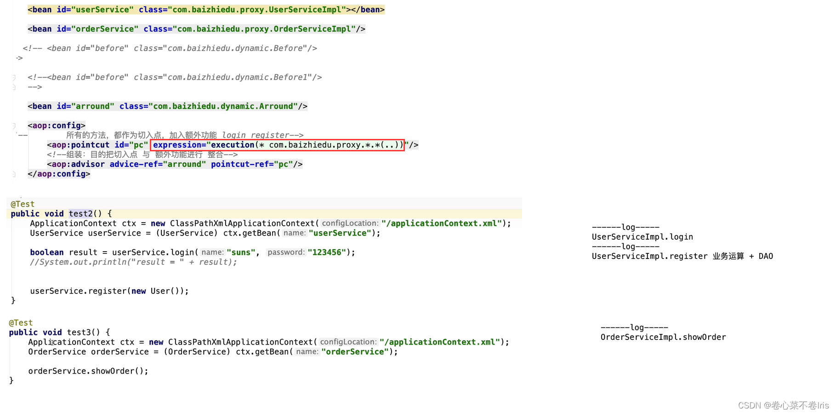
Task: Click the "arround" id in the bean tag
Action: [92, 106]
